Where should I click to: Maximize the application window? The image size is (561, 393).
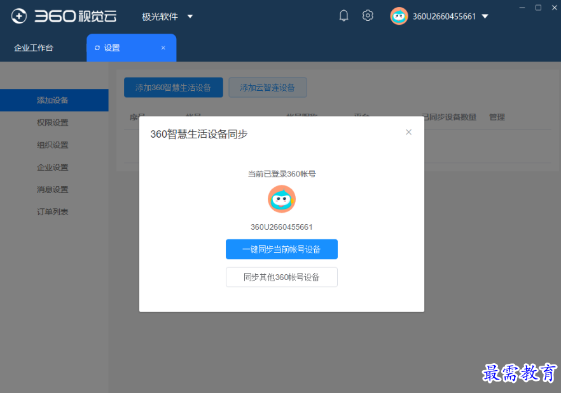click(x=538, y=8)
